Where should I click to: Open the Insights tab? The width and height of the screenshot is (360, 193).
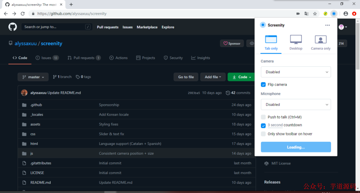tap(201, 58)
